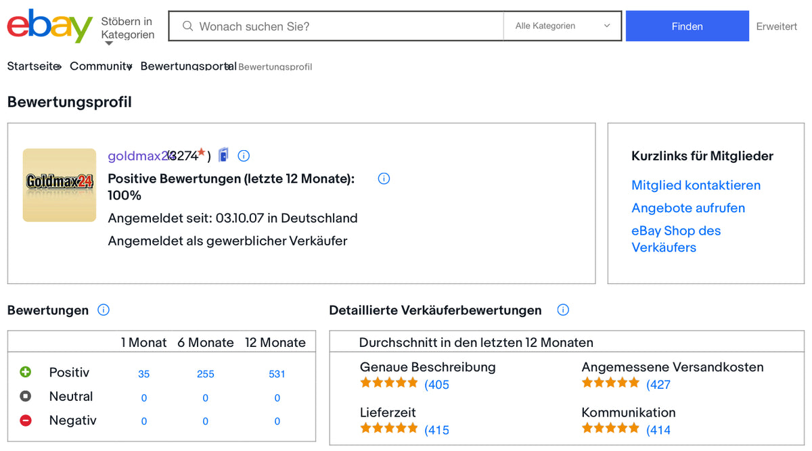Screen dimensions: 812x451
Task: Click Neutral count under 1 Monat
Action: click(144, 398)
